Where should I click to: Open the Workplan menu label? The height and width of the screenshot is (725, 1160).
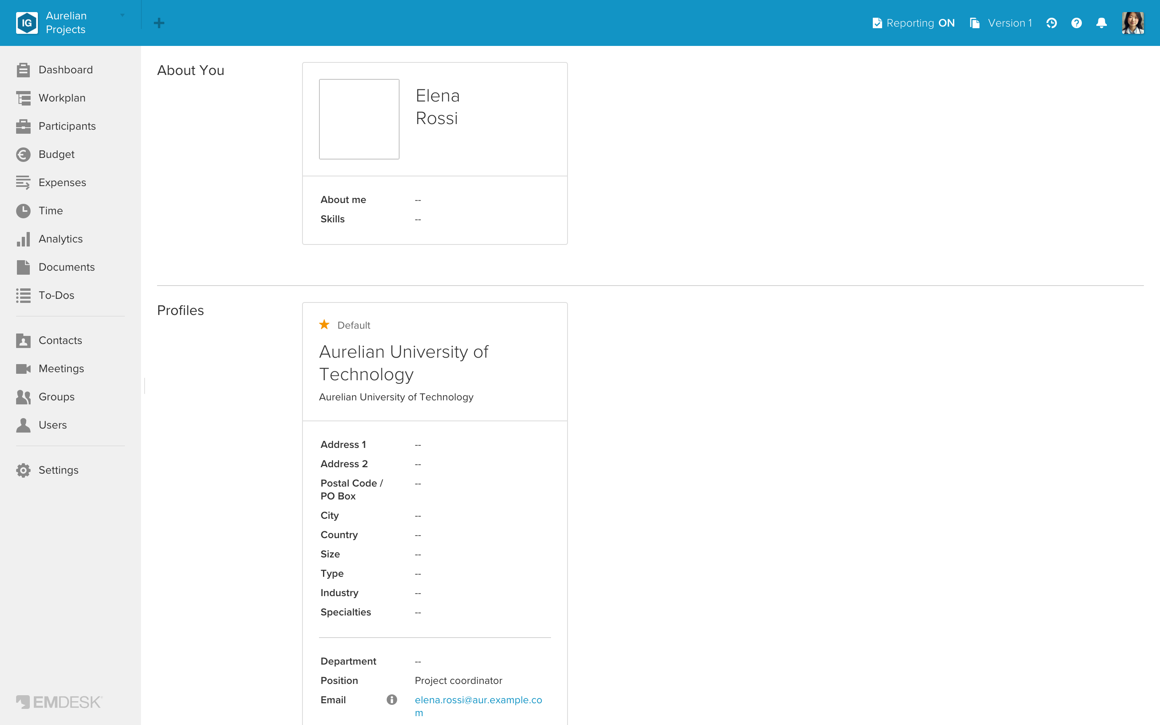[62, 98]
